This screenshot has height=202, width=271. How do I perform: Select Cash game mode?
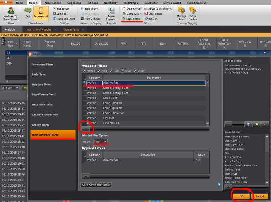pos(28,13)
